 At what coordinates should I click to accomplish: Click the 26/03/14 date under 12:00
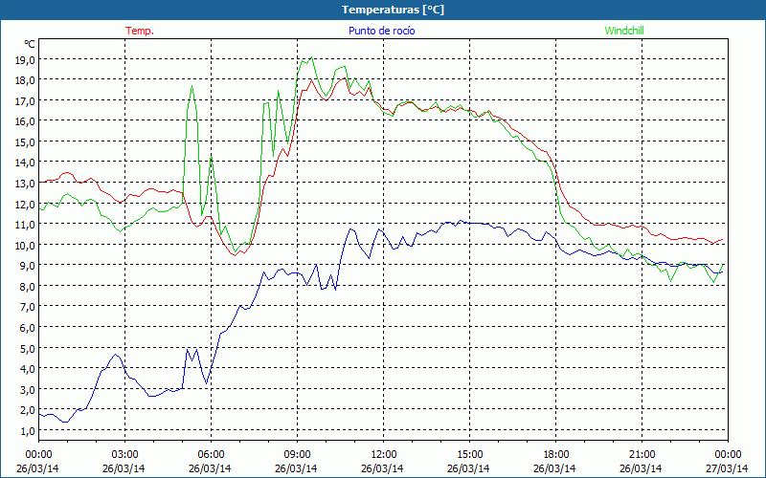[382, 468]
